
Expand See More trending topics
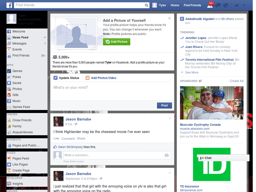[x=192, y=72]
